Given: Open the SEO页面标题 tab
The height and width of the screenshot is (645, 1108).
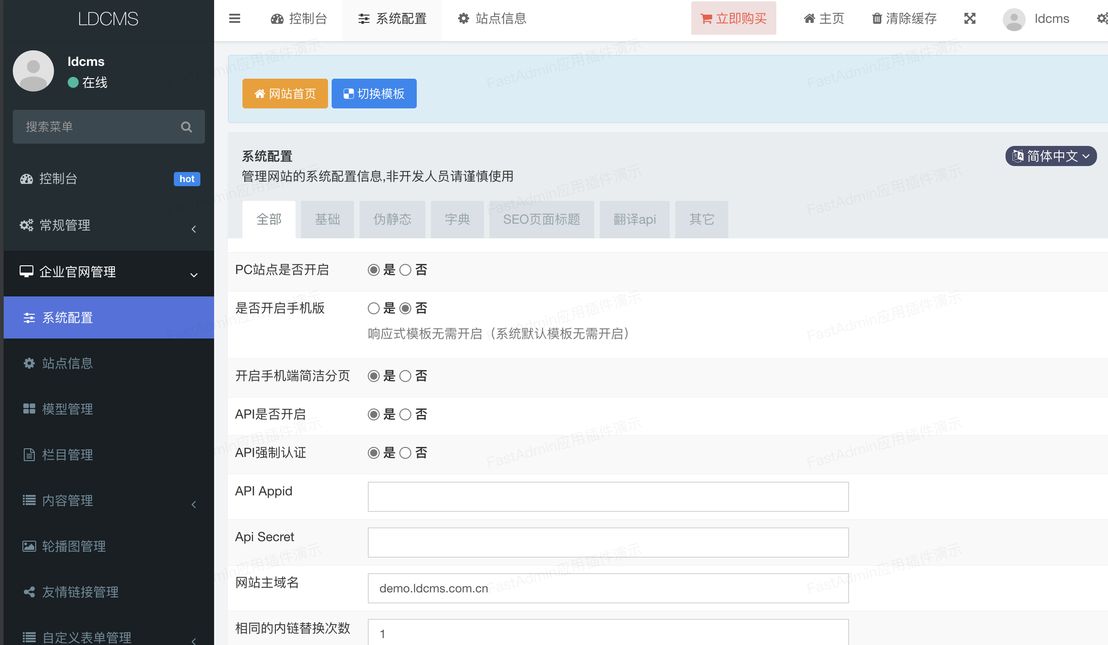Looking at the screenshot, I should tap(542, 219).
